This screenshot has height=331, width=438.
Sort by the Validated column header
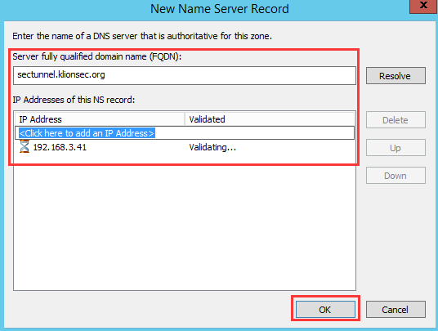270,119
